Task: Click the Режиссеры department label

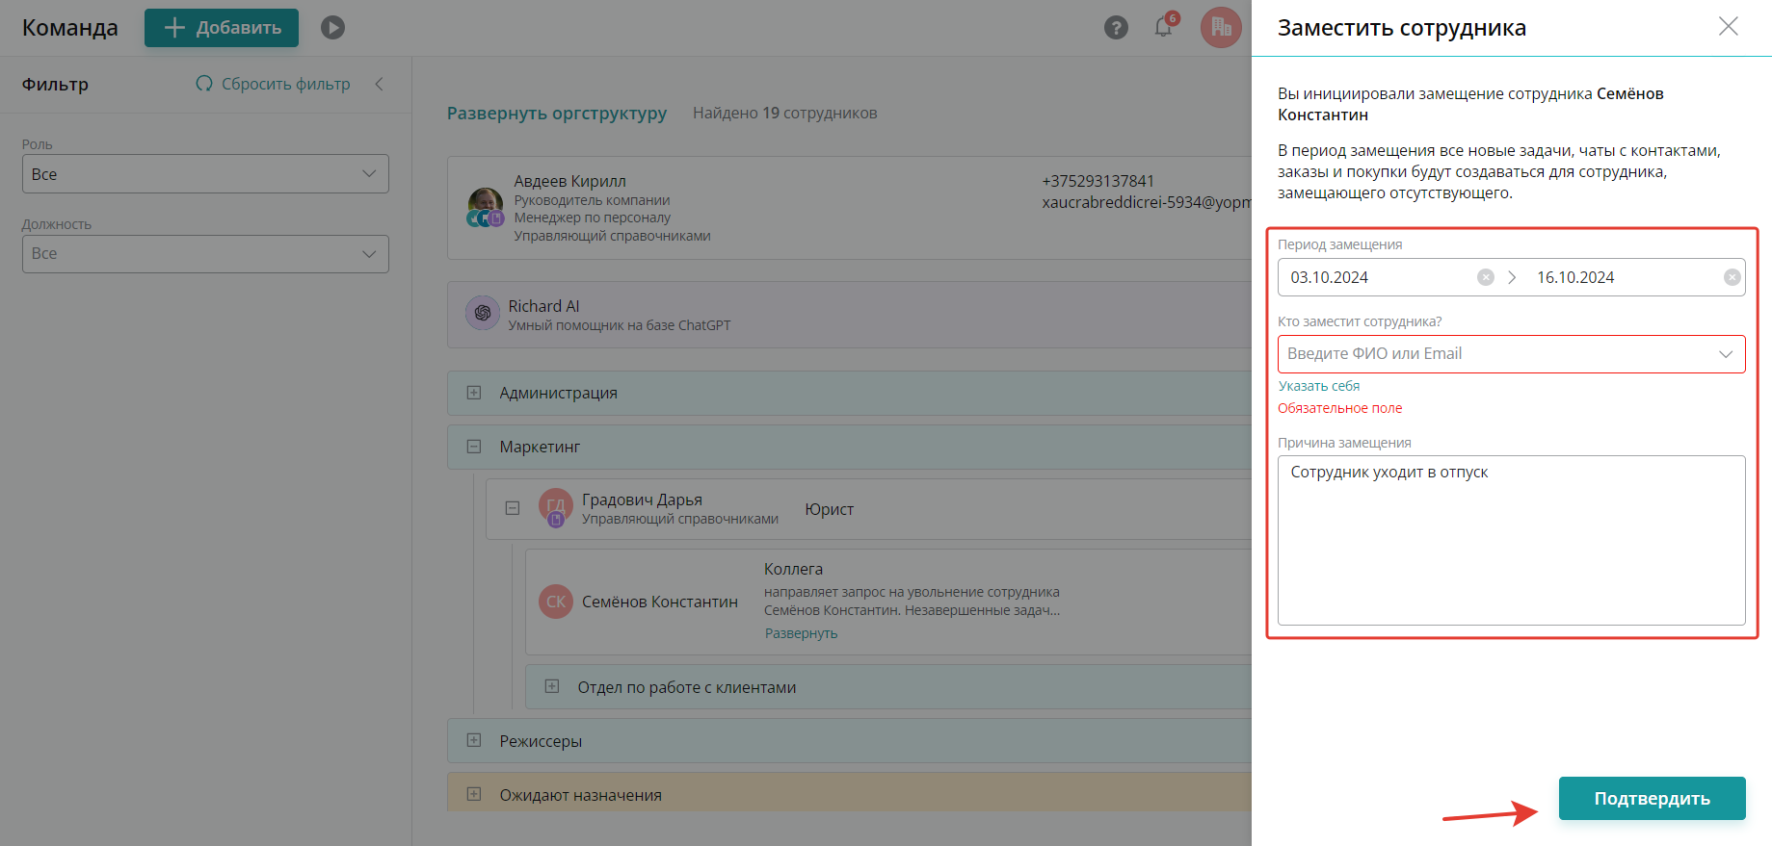Action: click(x=541, y=741)
